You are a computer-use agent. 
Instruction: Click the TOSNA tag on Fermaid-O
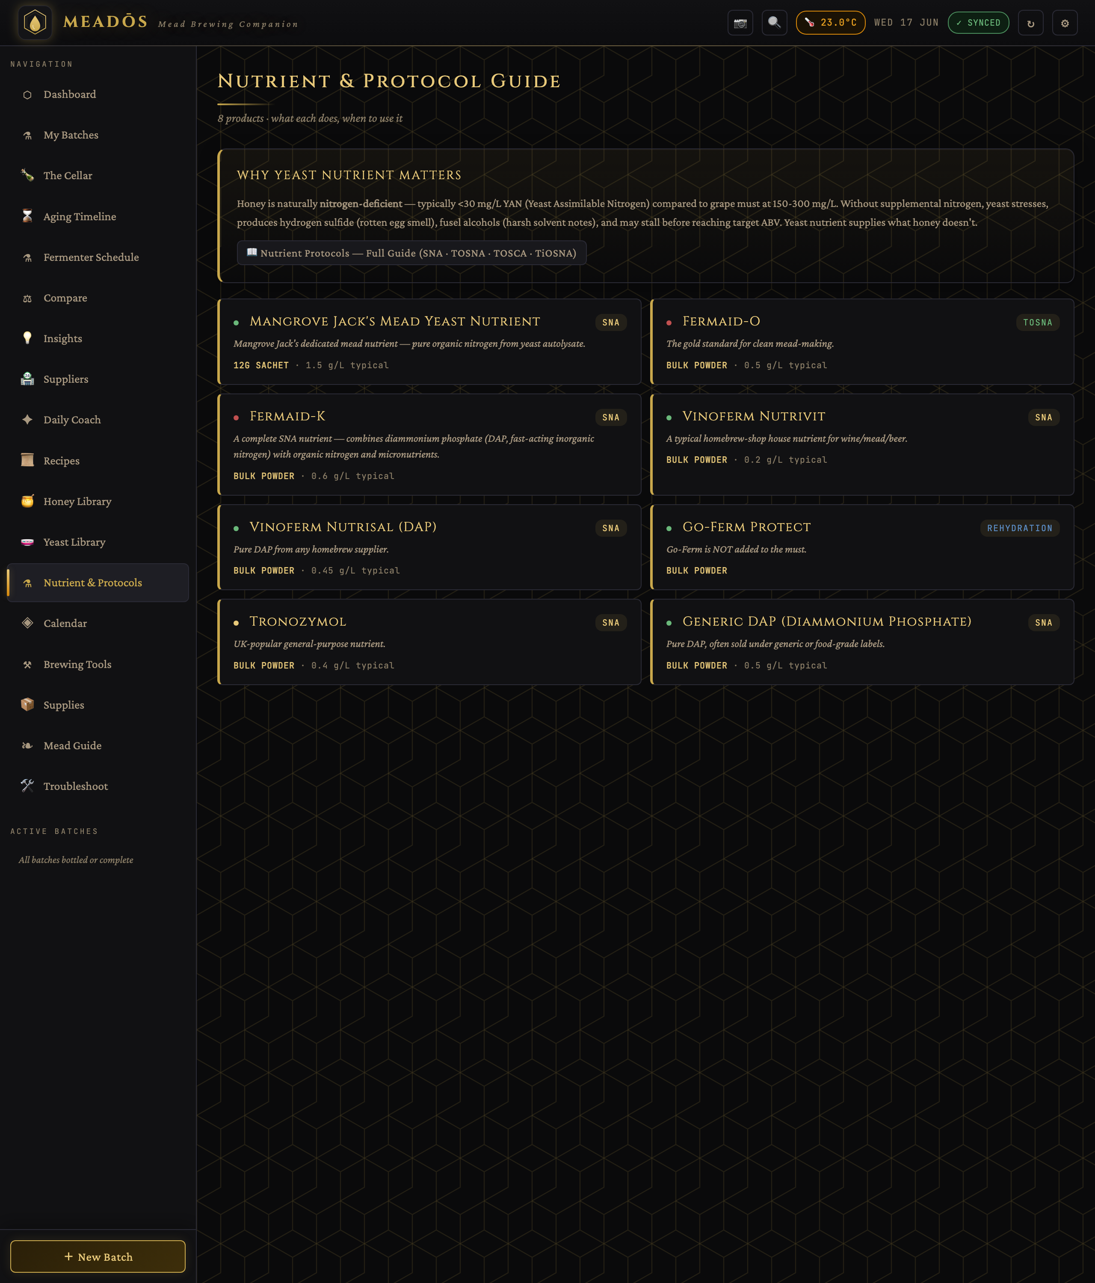pos(1037,322)
